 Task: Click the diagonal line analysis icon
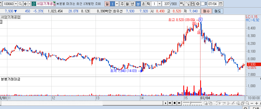pos(233,103)
